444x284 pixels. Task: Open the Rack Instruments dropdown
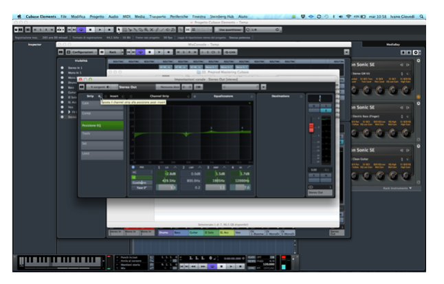tap(397, 188)
